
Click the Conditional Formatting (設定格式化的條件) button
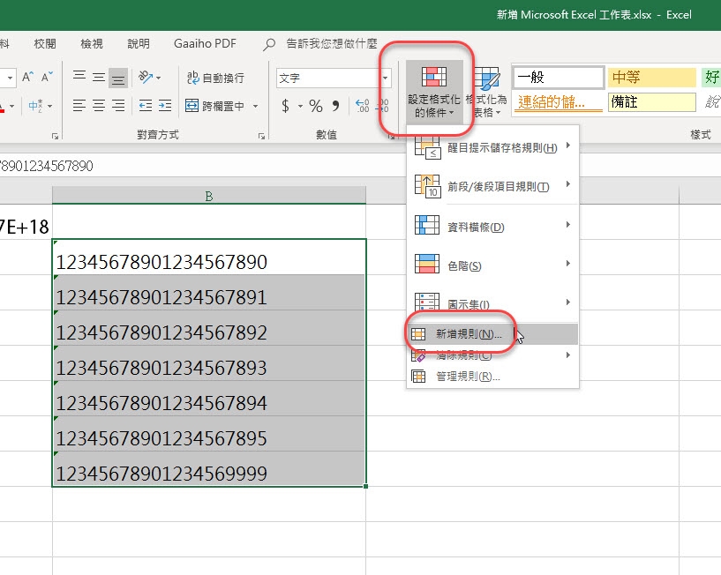coord(433,92)
